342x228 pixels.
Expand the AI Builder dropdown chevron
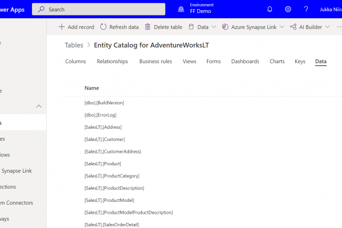327,27
